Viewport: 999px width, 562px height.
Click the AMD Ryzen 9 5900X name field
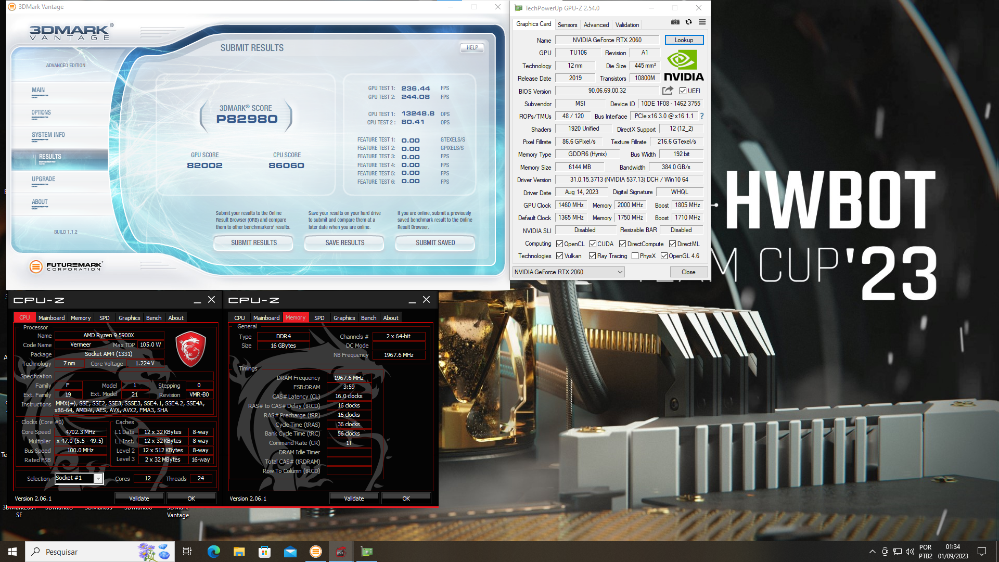(x=109, y=336)
